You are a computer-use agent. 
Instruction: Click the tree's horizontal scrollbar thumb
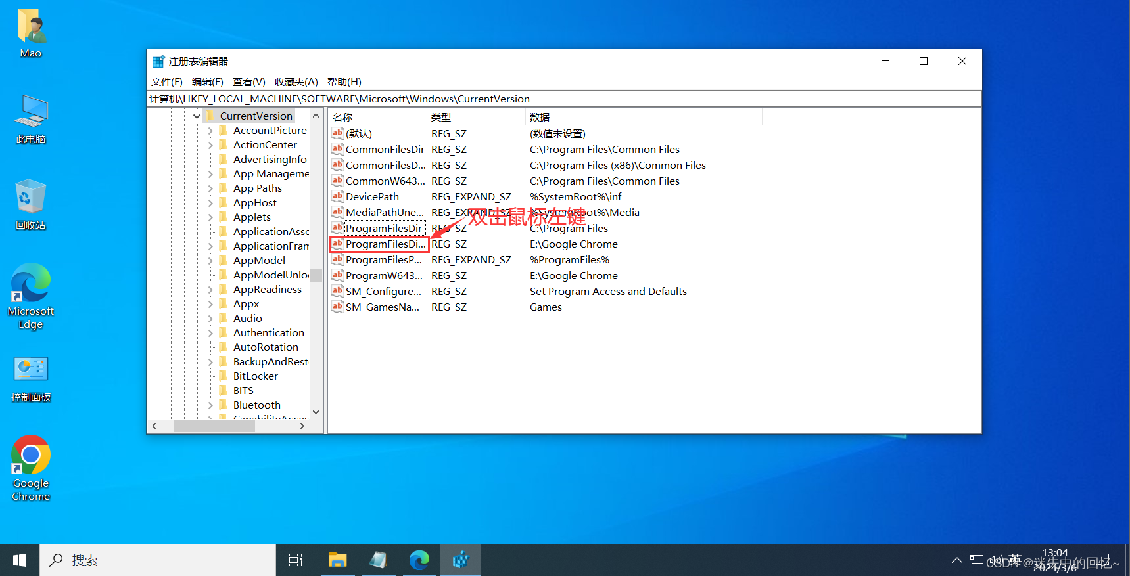click(214, 426)
